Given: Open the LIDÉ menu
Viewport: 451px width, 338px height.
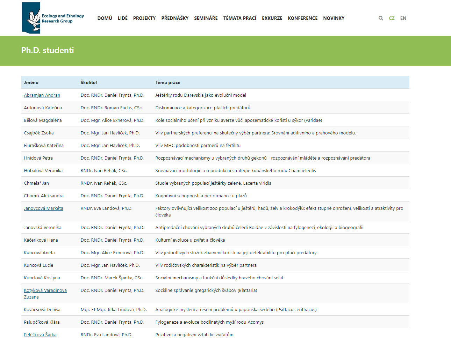Looking at the screenshot, I should (x=123, y=18).
